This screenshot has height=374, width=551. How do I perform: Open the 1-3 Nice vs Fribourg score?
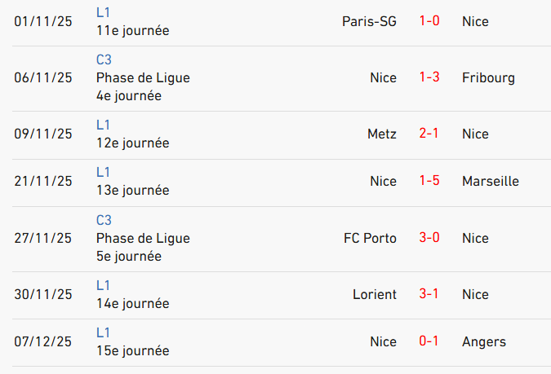point(429,77)
